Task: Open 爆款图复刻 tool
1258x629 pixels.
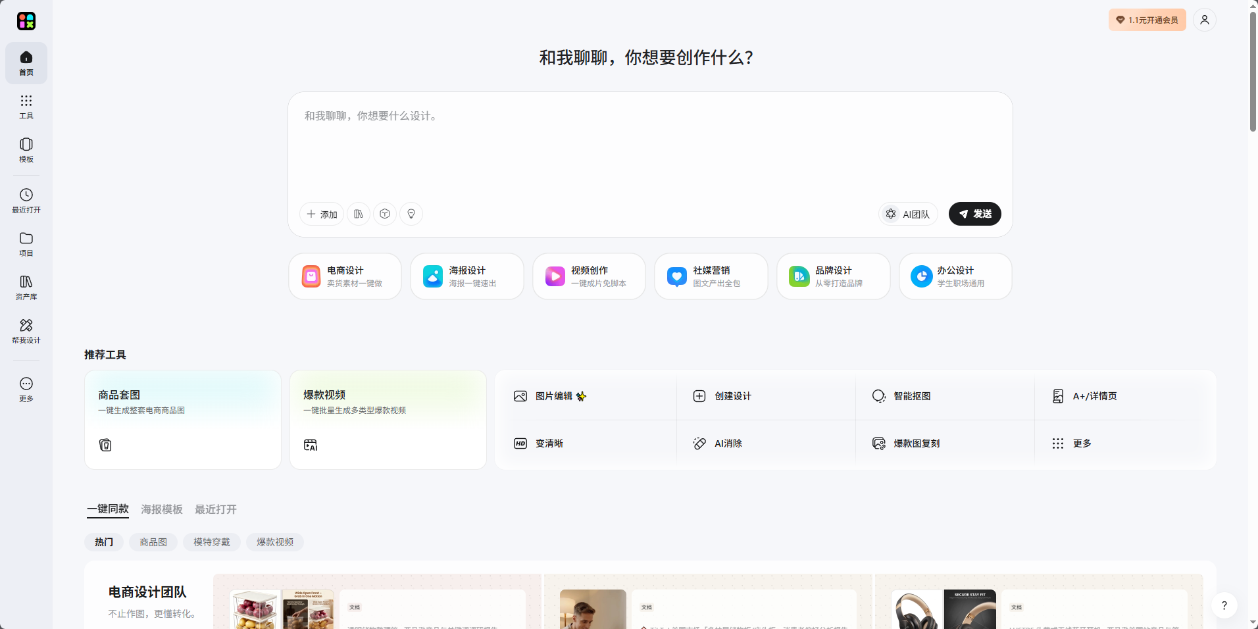Action: click(945, 443)
